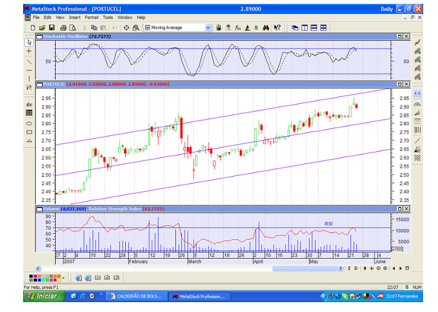Open the color palette dropdown arrow

[x=63, y=278]
